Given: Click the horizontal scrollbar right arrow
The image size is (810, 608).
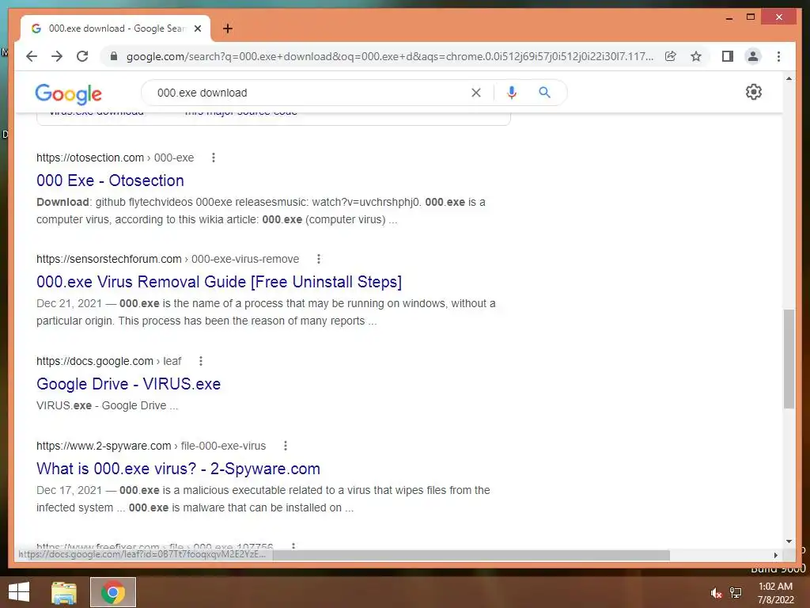Looking at the screenshot, I should (775, 555).
